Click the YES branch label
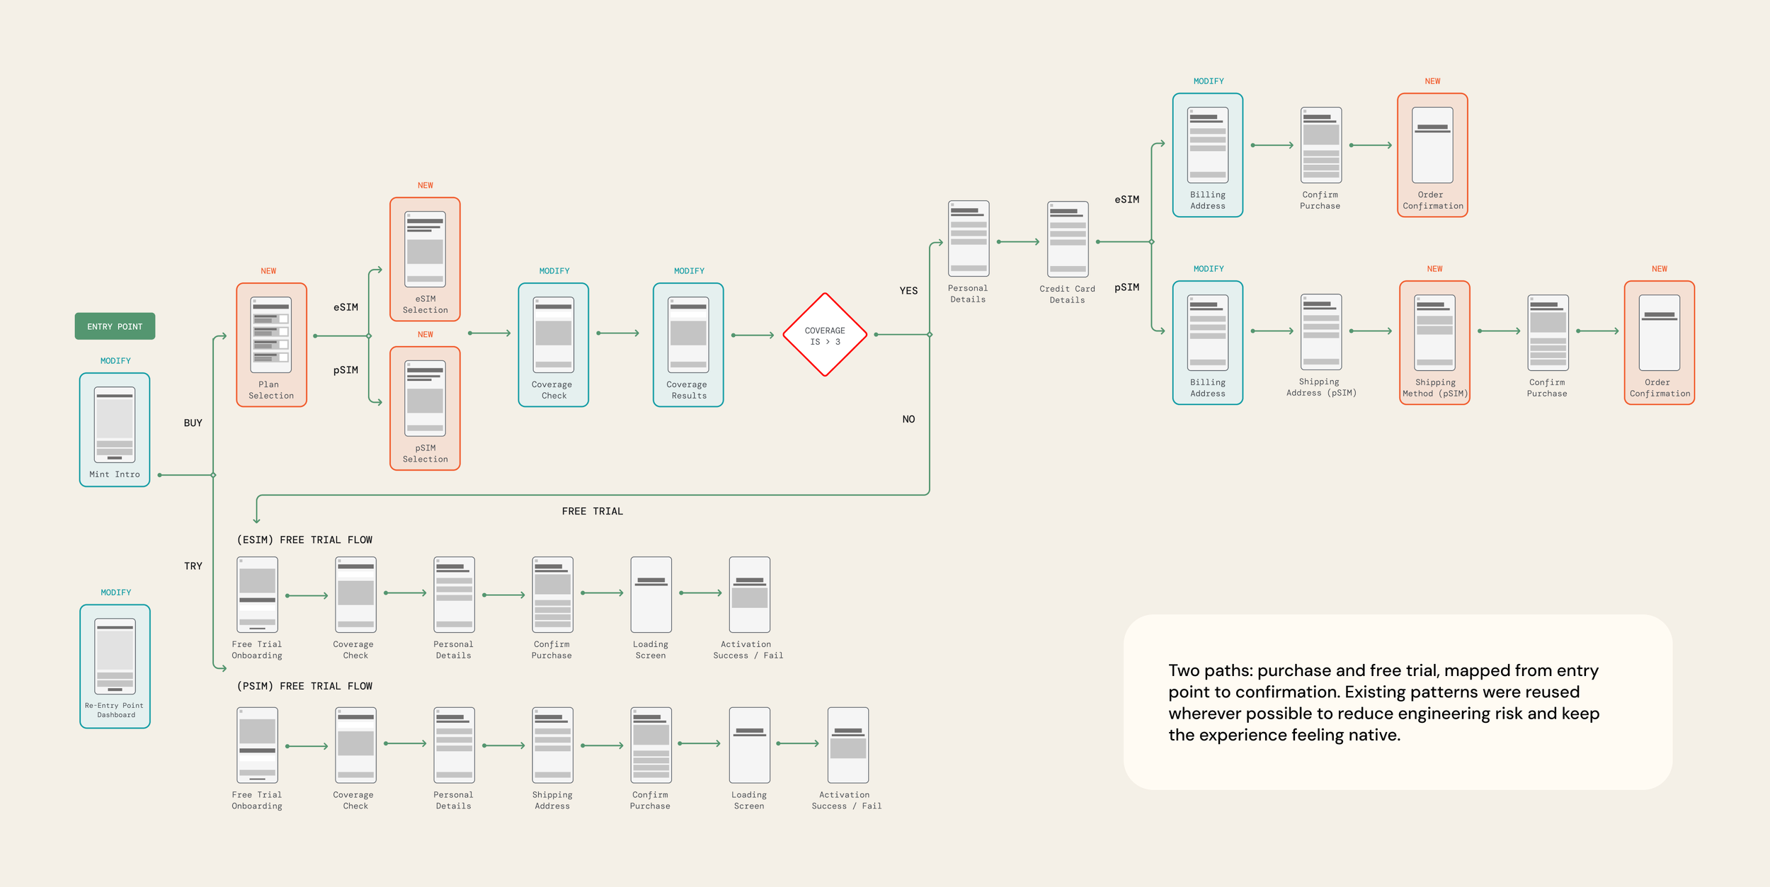The height and width of the screenshot is (887, 1770). pyautogui.click(x=908, y=291)
